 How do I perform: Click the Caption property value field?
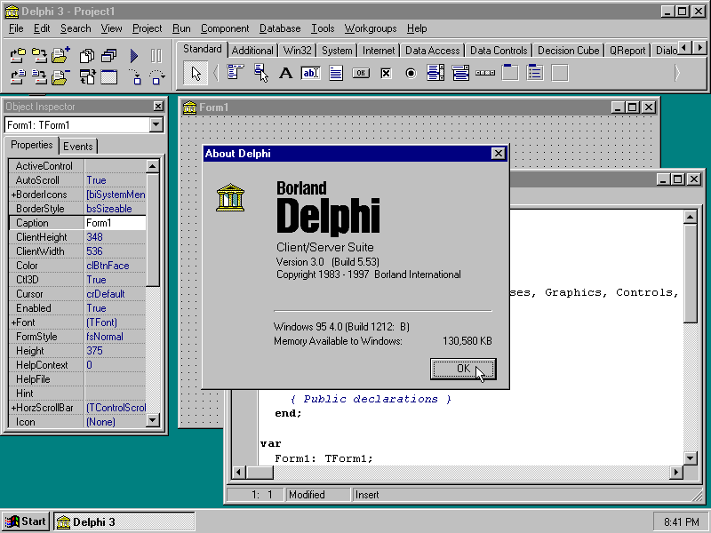pos(116,223)
